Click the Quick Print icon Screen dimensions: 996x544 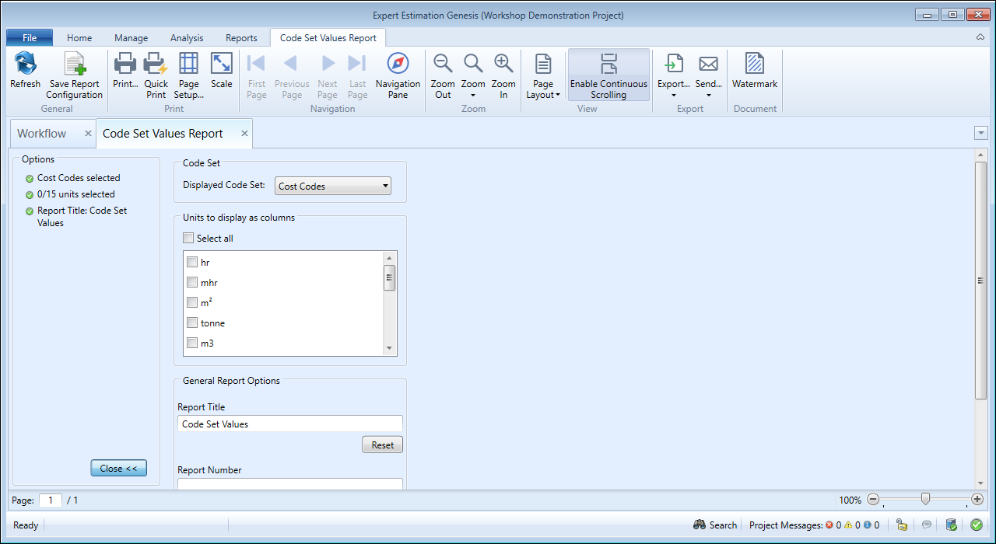click(x=156, y=65)
